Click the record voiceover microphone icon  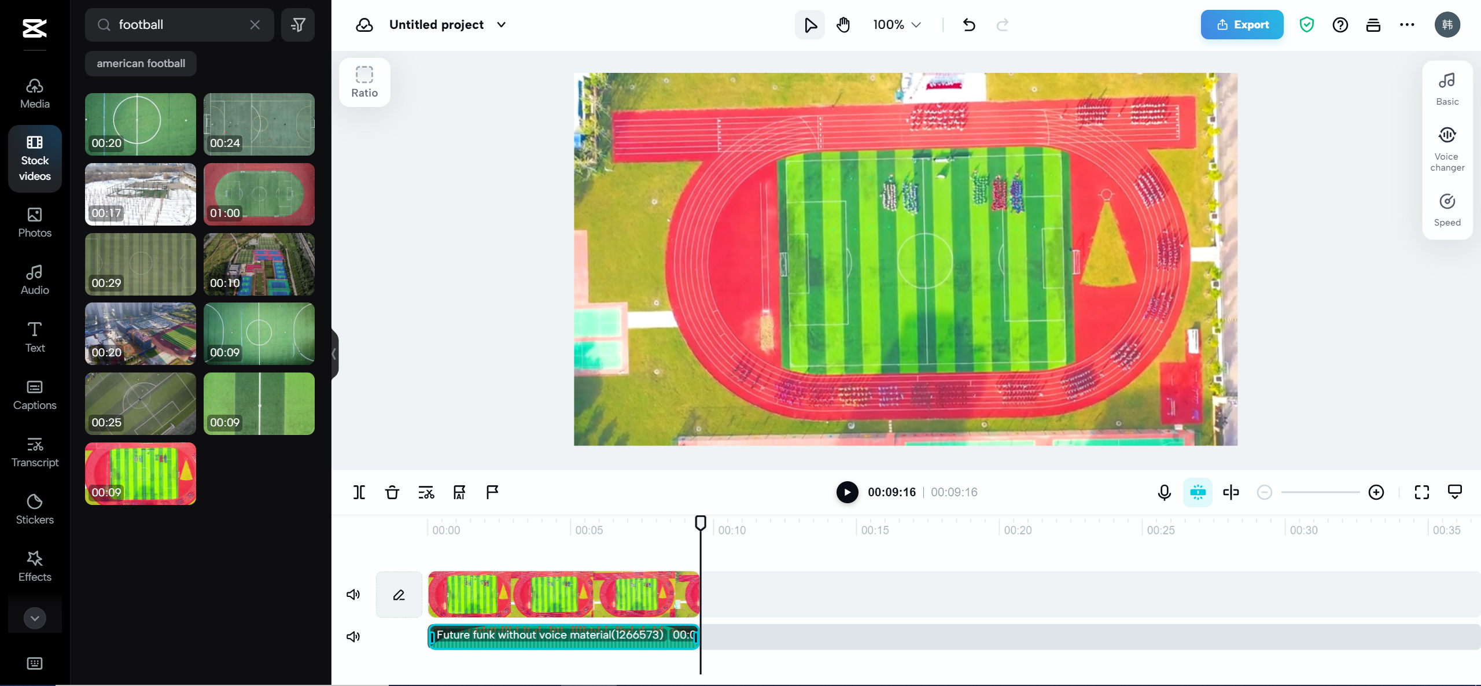(1163, 492)
